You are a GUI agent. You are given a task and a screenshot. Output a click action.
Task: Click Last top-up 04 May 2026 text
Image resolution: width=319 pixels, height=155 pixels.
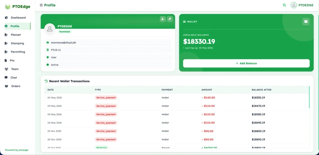(x=199, y=48)
